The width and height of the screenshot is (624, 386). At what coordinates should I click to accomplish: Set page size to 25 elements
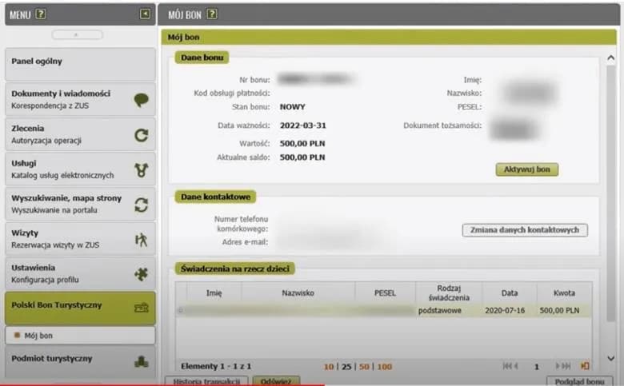348,367
